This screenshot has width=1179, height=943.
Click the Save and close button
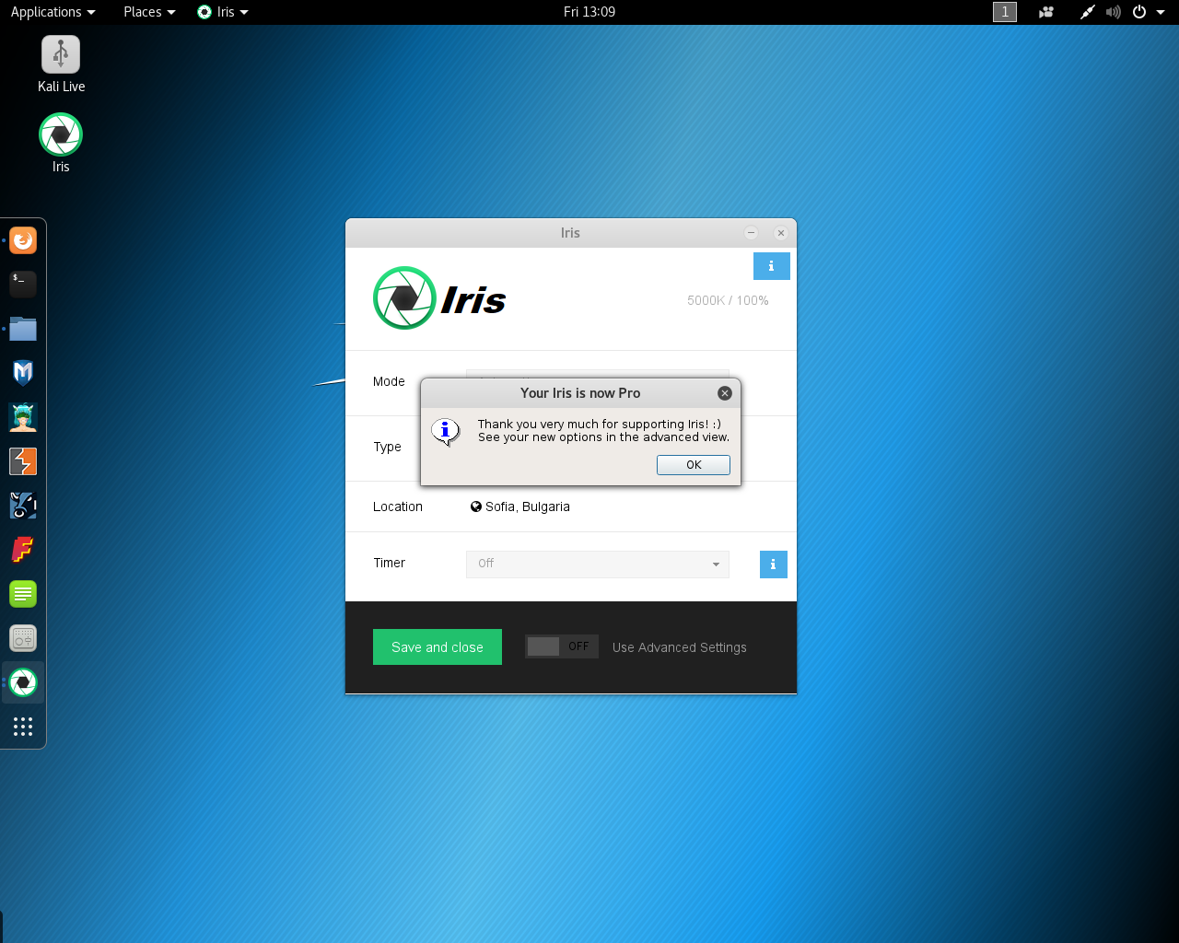(438, 647)
